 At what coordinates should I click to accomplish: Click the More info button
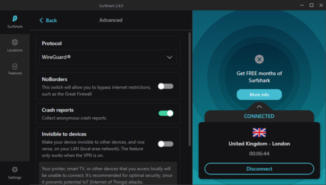(x=259, y=94)
